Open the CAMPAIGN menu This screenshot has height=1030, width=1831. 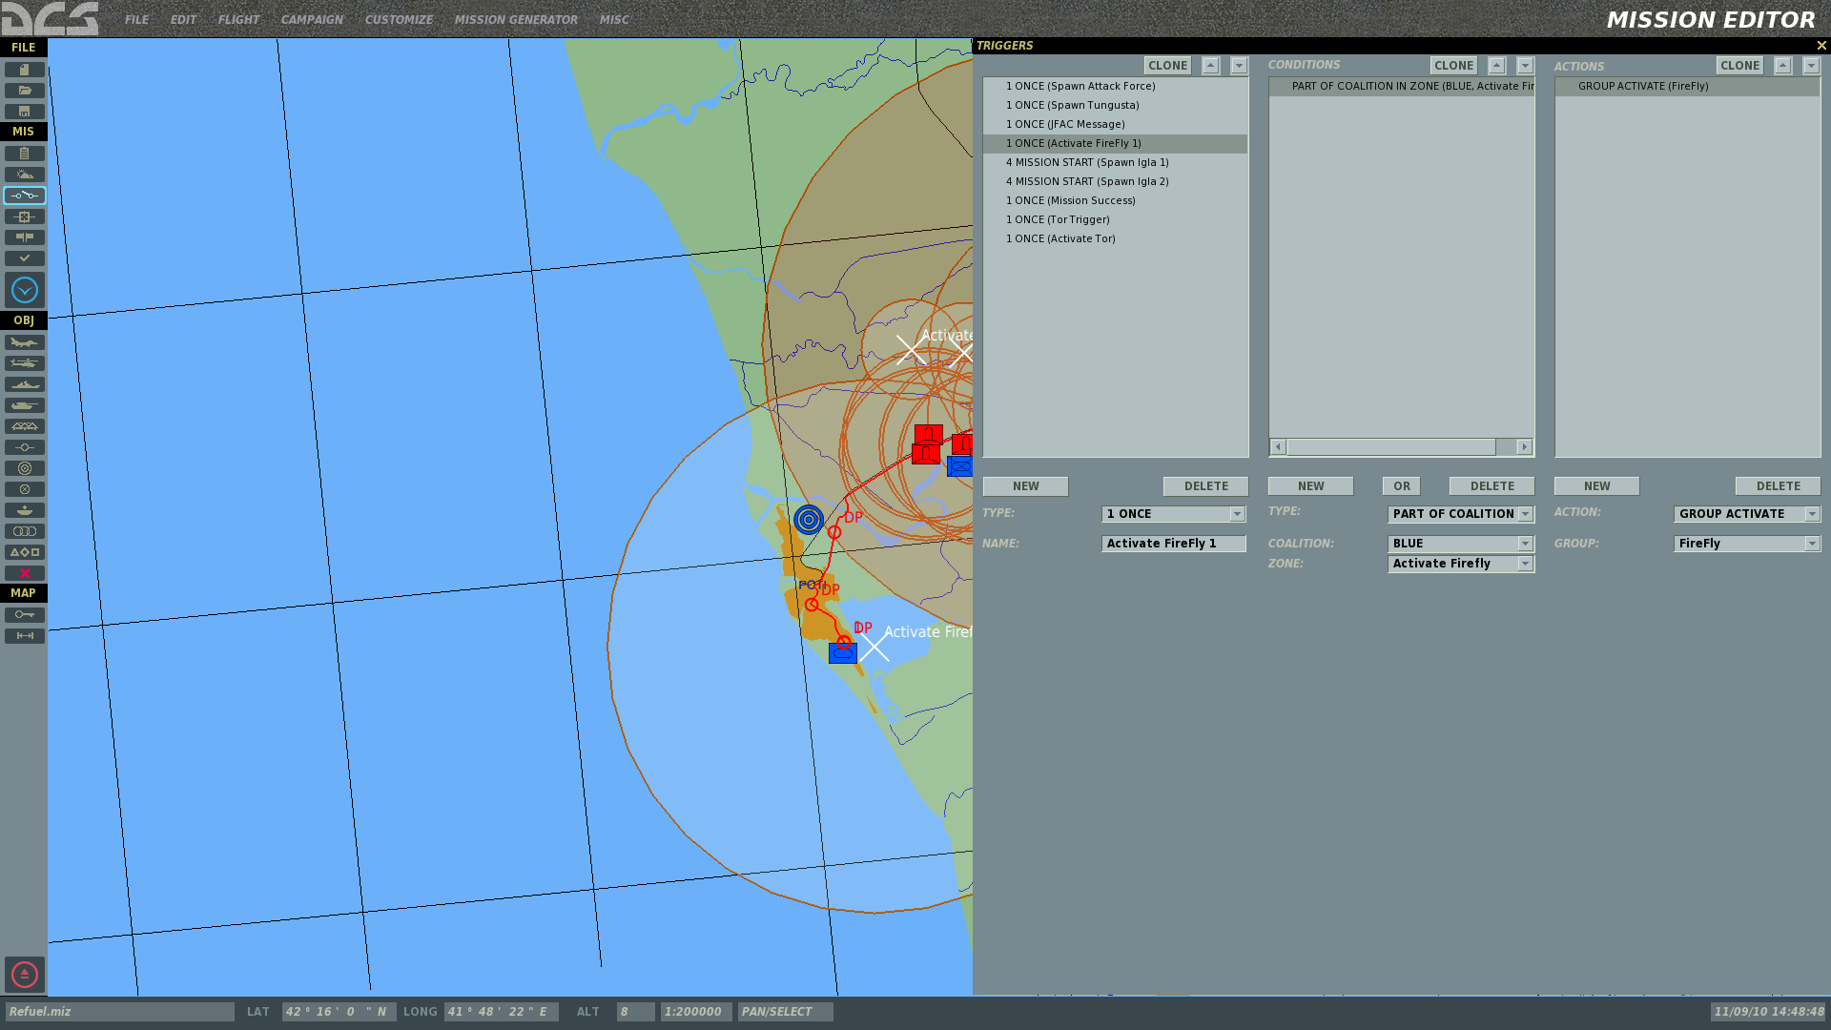click(x=312, y=20)
